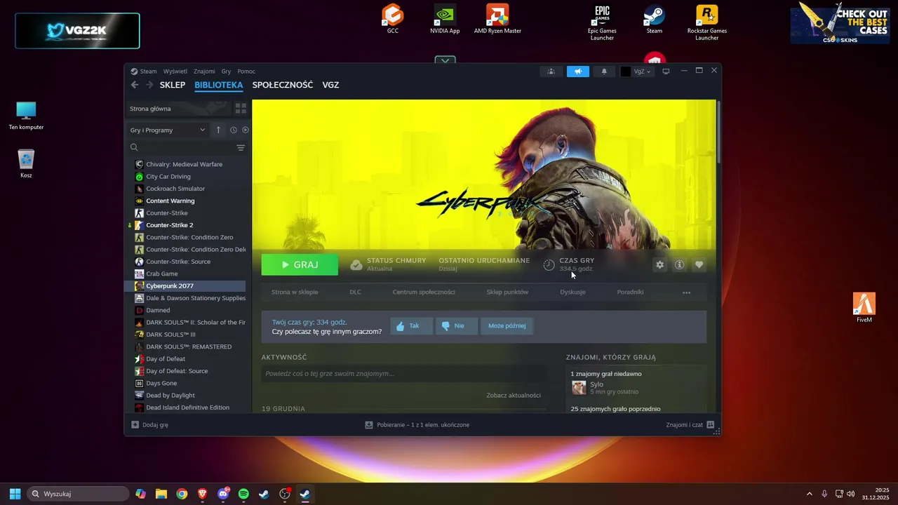Select Strona główna in library sidebar

(x=179, y=109)
